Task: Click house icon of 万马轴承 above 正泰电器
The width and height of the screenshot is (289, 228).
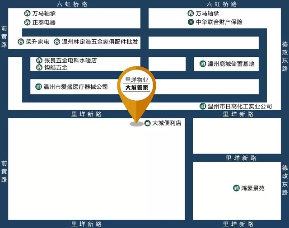Action: 27,13
